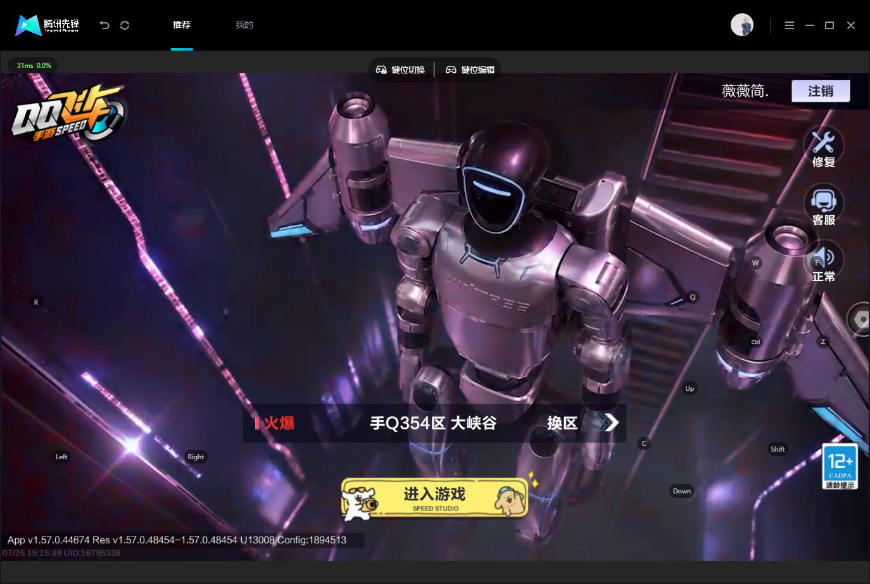Expand the hexagon side panel handle
This screenshot has width=870, height=584.
coord(860,320)
